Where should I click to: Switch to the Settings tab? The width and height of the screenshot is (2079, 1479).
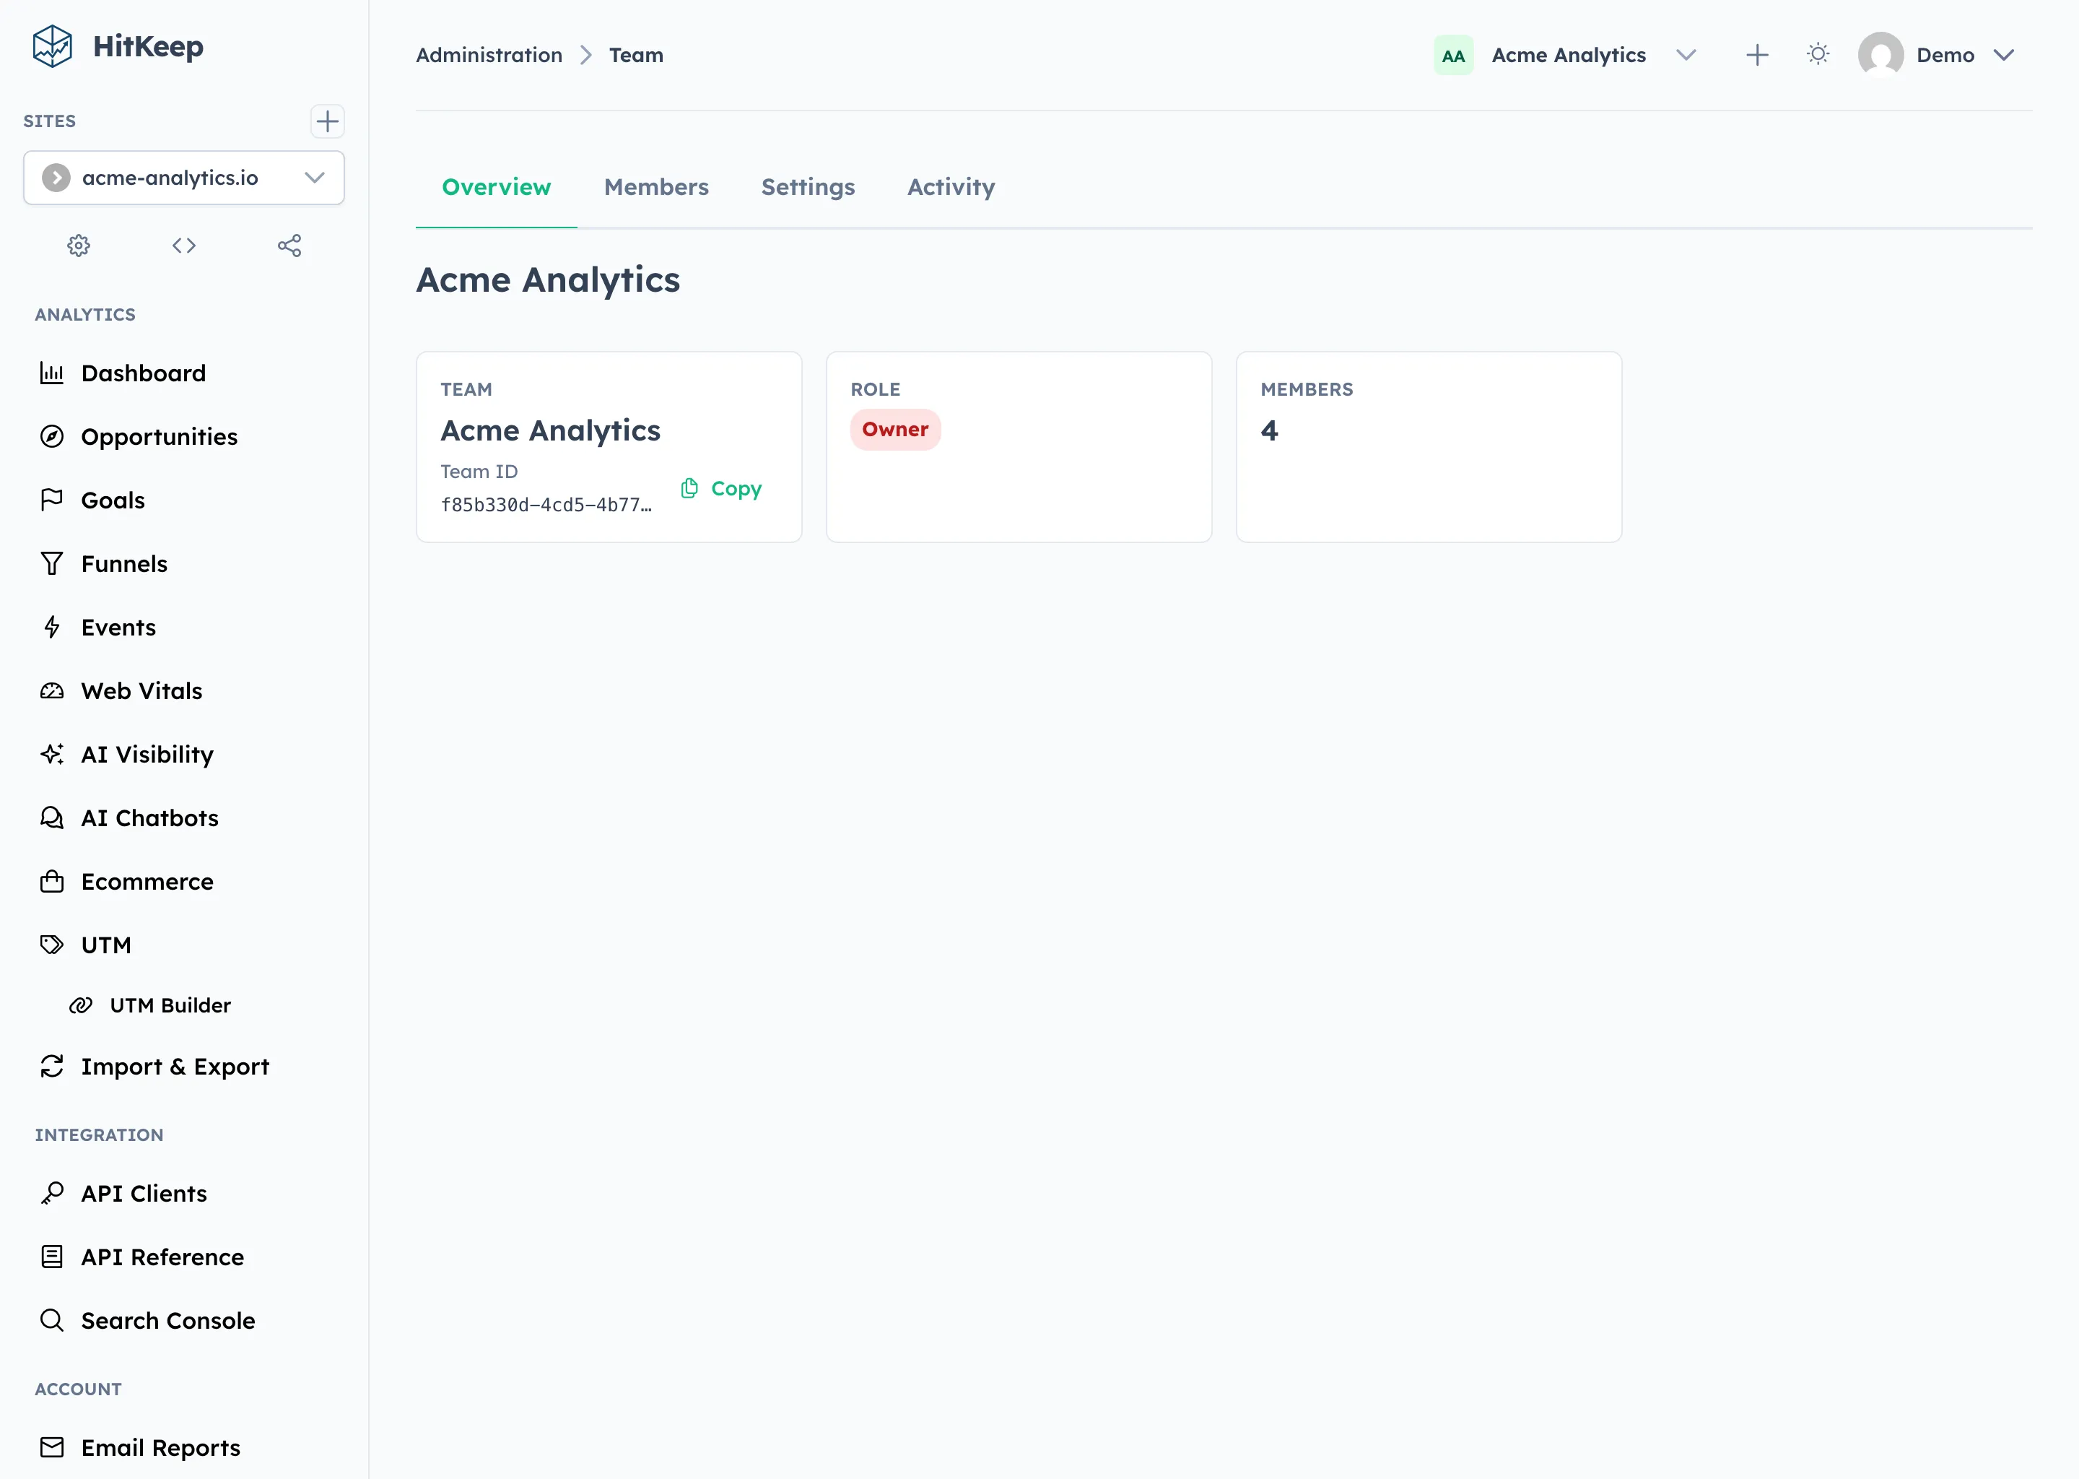pyautogui.click(x=808, y=187)
